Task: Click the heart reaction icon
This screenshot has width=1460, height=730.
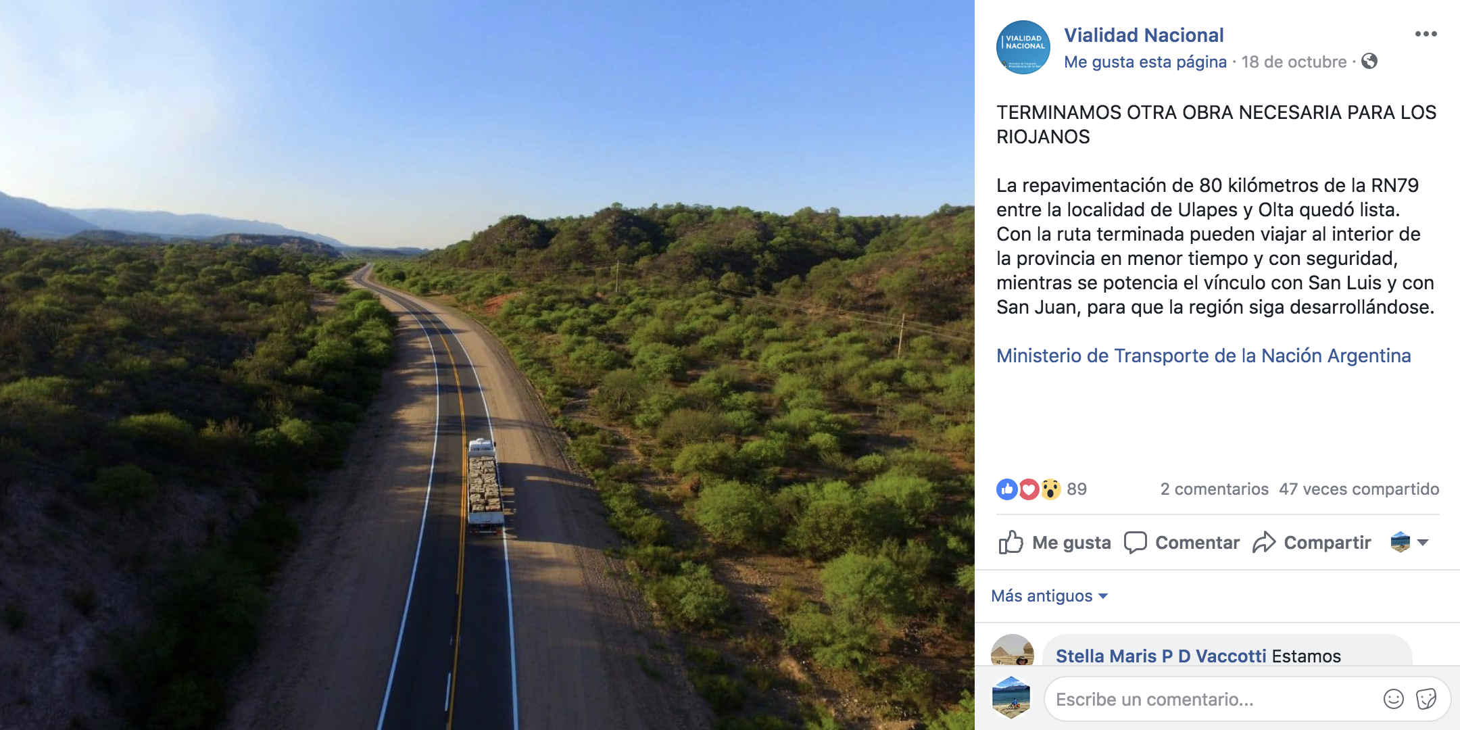Action: coord(1029,489)
